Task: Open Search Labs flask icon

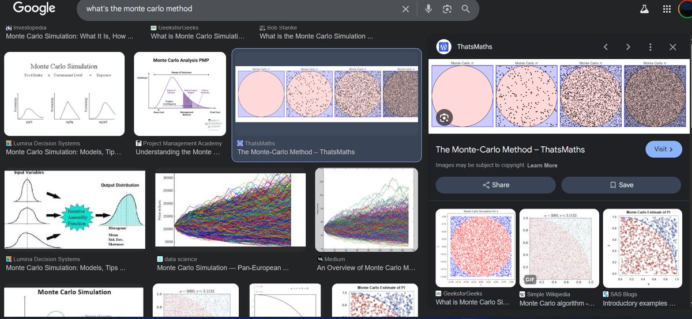Action: tap(644, 9)
